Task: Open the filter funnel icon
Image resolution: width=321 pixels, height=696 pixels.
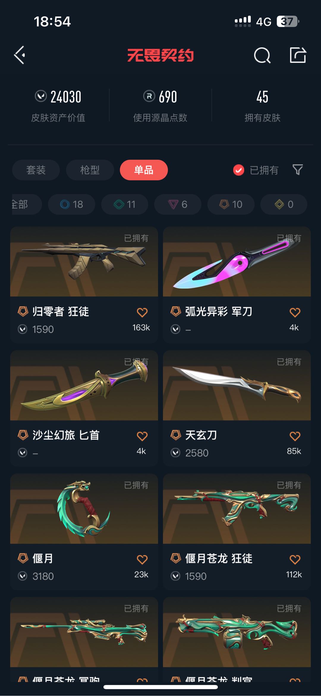Action: click(x=298, y=170)
